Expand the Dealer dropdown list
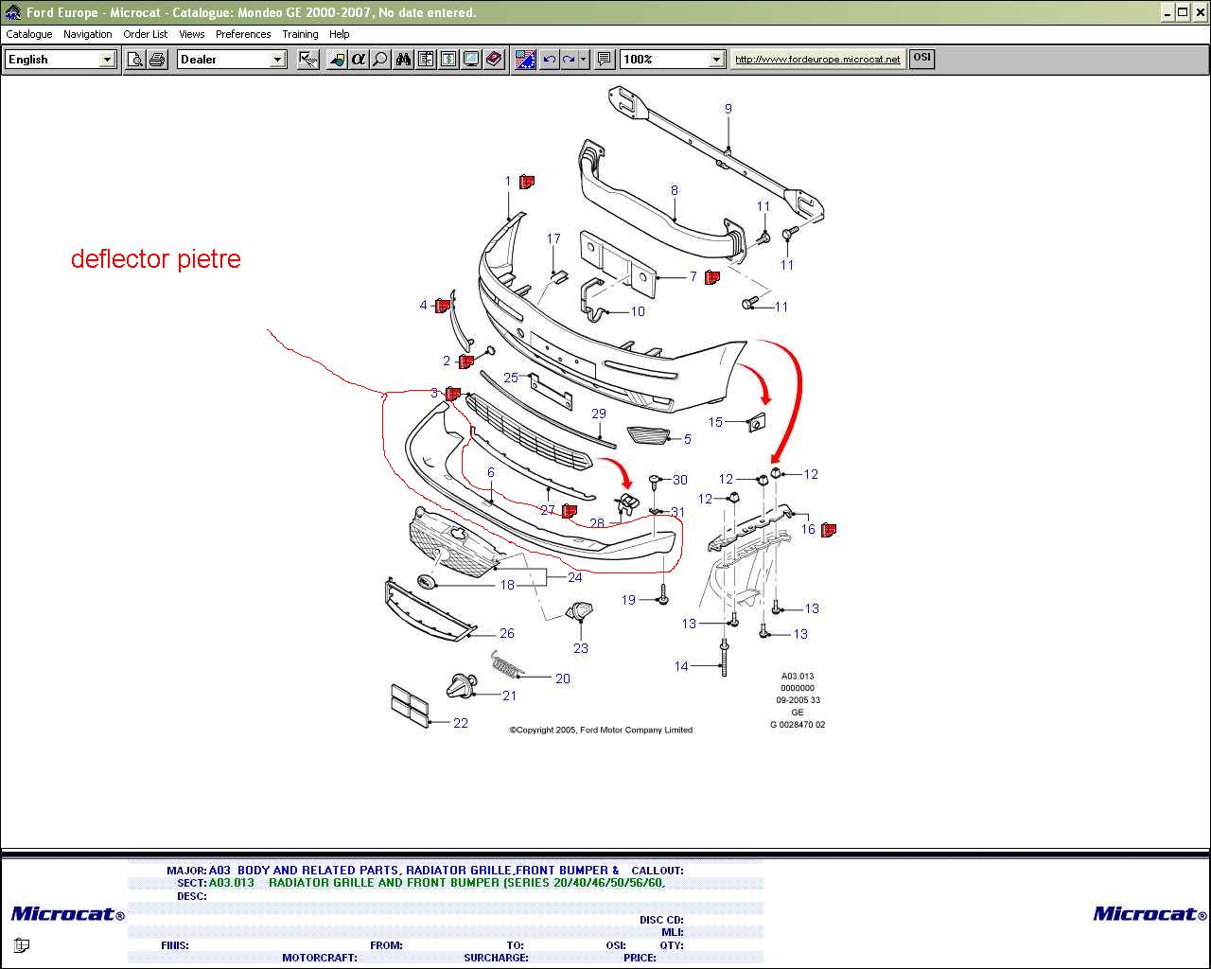This screenshot has height=969, width=1211. tap(277, 60)
